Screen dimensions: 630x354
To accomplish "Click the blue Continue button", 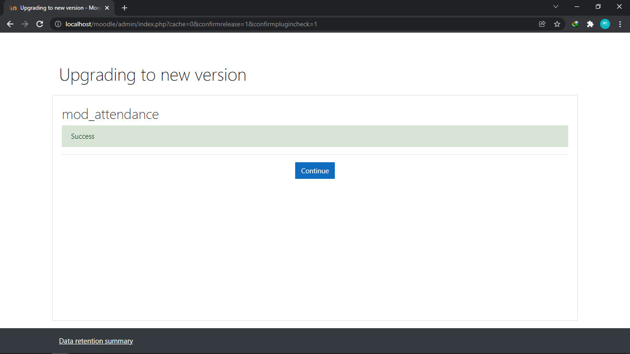I will [x=315, y=171].
